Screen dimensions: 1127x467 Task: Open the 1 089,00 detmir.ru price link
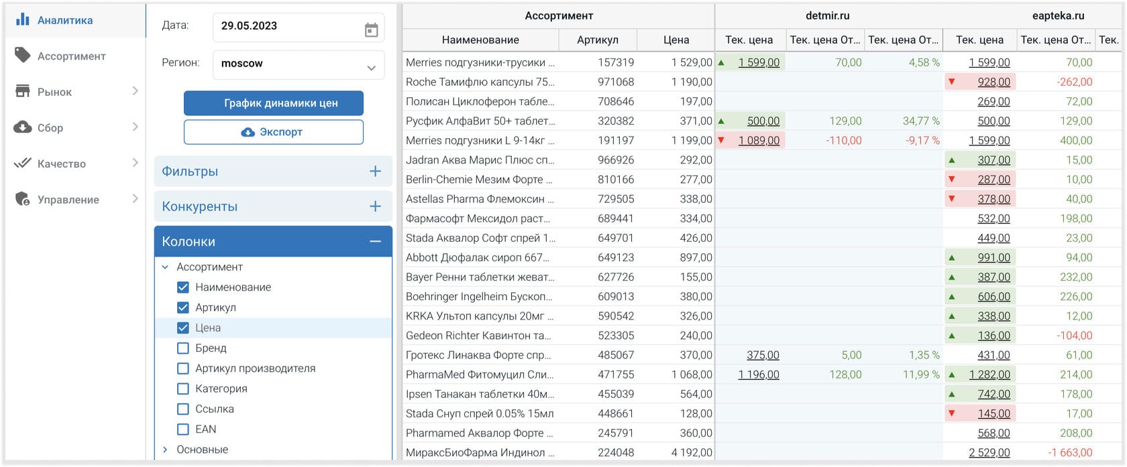point(759,141)
